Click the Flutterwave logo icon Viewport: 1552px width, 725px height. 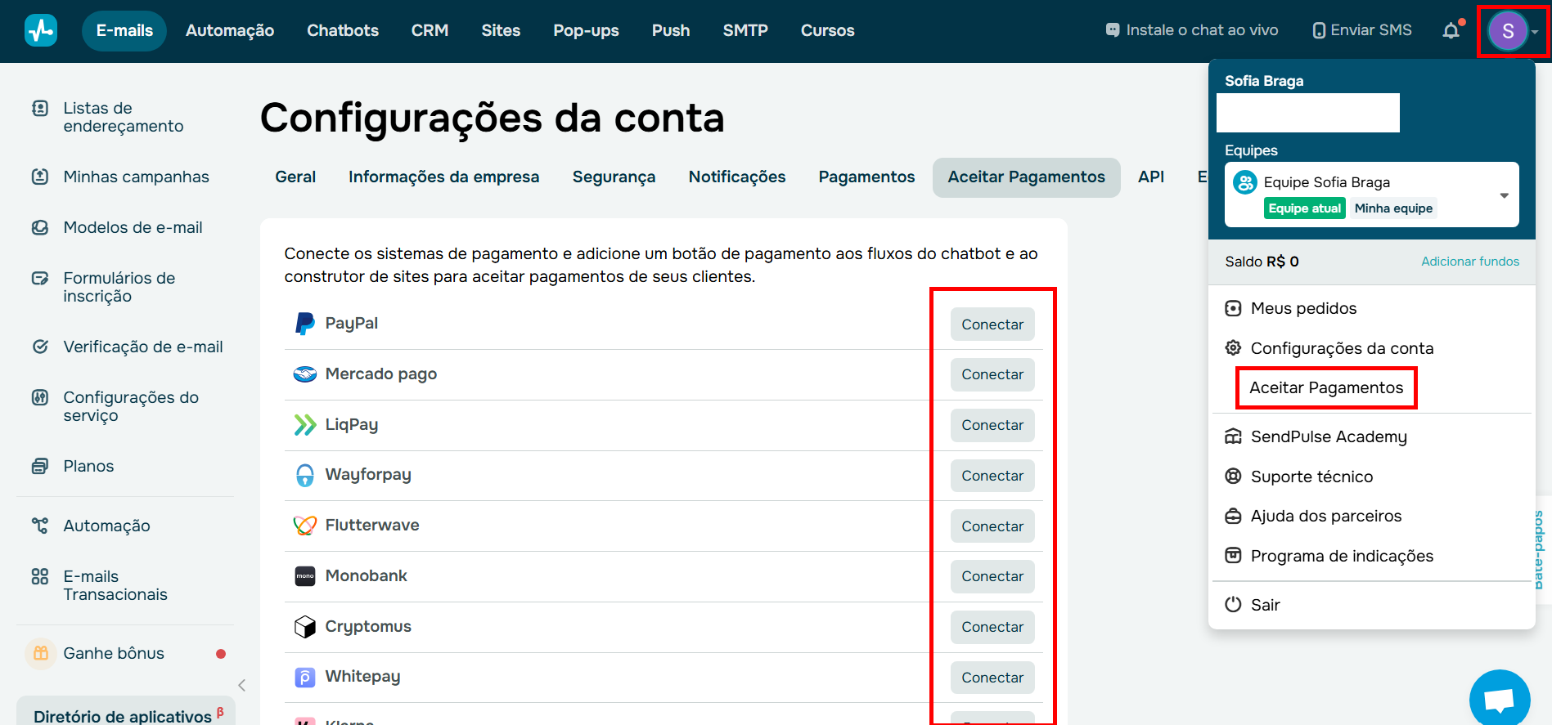click(305, 526)
